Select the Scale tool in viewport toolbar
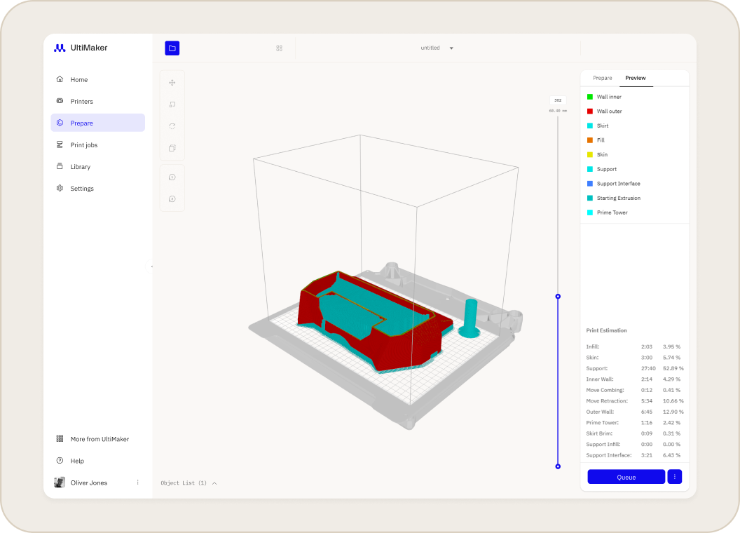 [x=172, y=104]
